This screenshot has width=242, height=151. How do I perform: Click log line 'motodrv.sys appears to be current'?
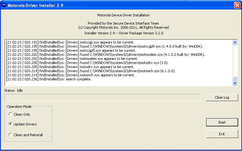coord(70,67)
